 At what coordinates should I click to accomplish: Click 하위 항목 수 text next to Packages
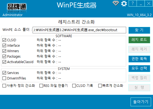[49, 56]
